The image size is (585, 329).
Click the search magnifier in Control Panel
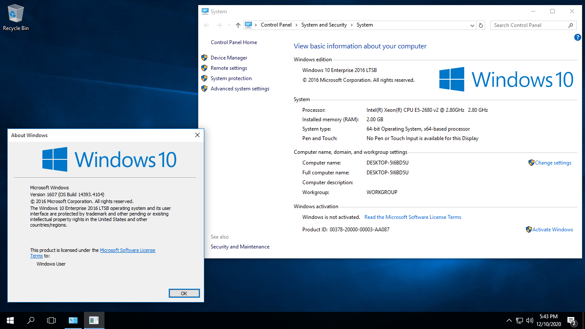[571, 25]
